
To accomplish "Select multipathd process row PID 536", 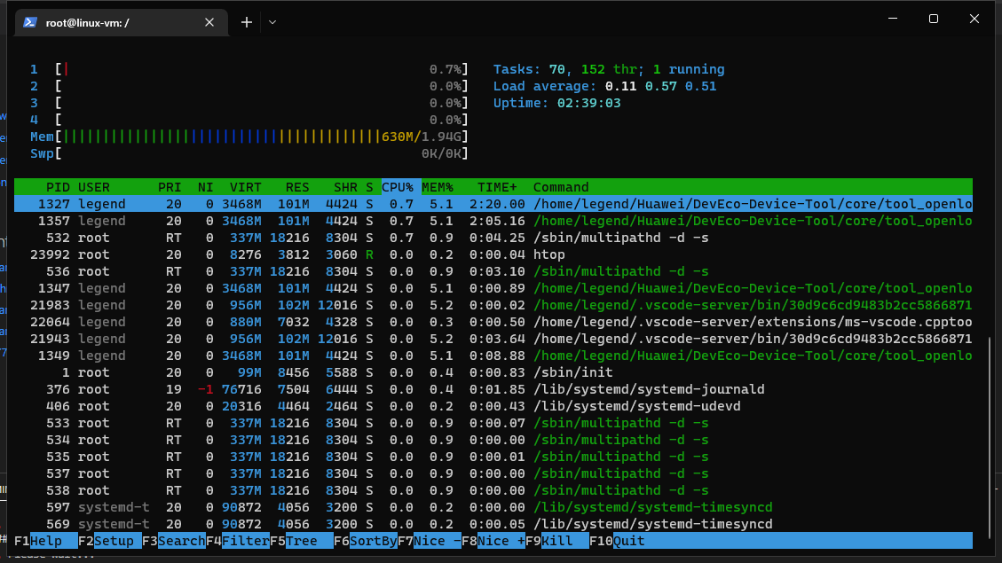I will pyautogui.click(x=493, y=271).
